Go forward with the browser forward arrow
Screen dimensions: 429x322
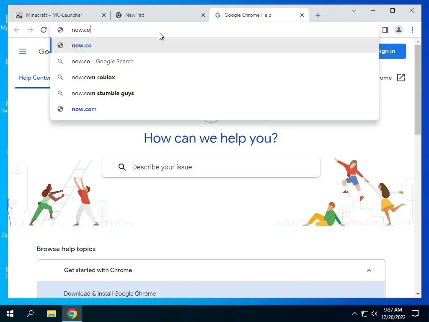[30, 30]
